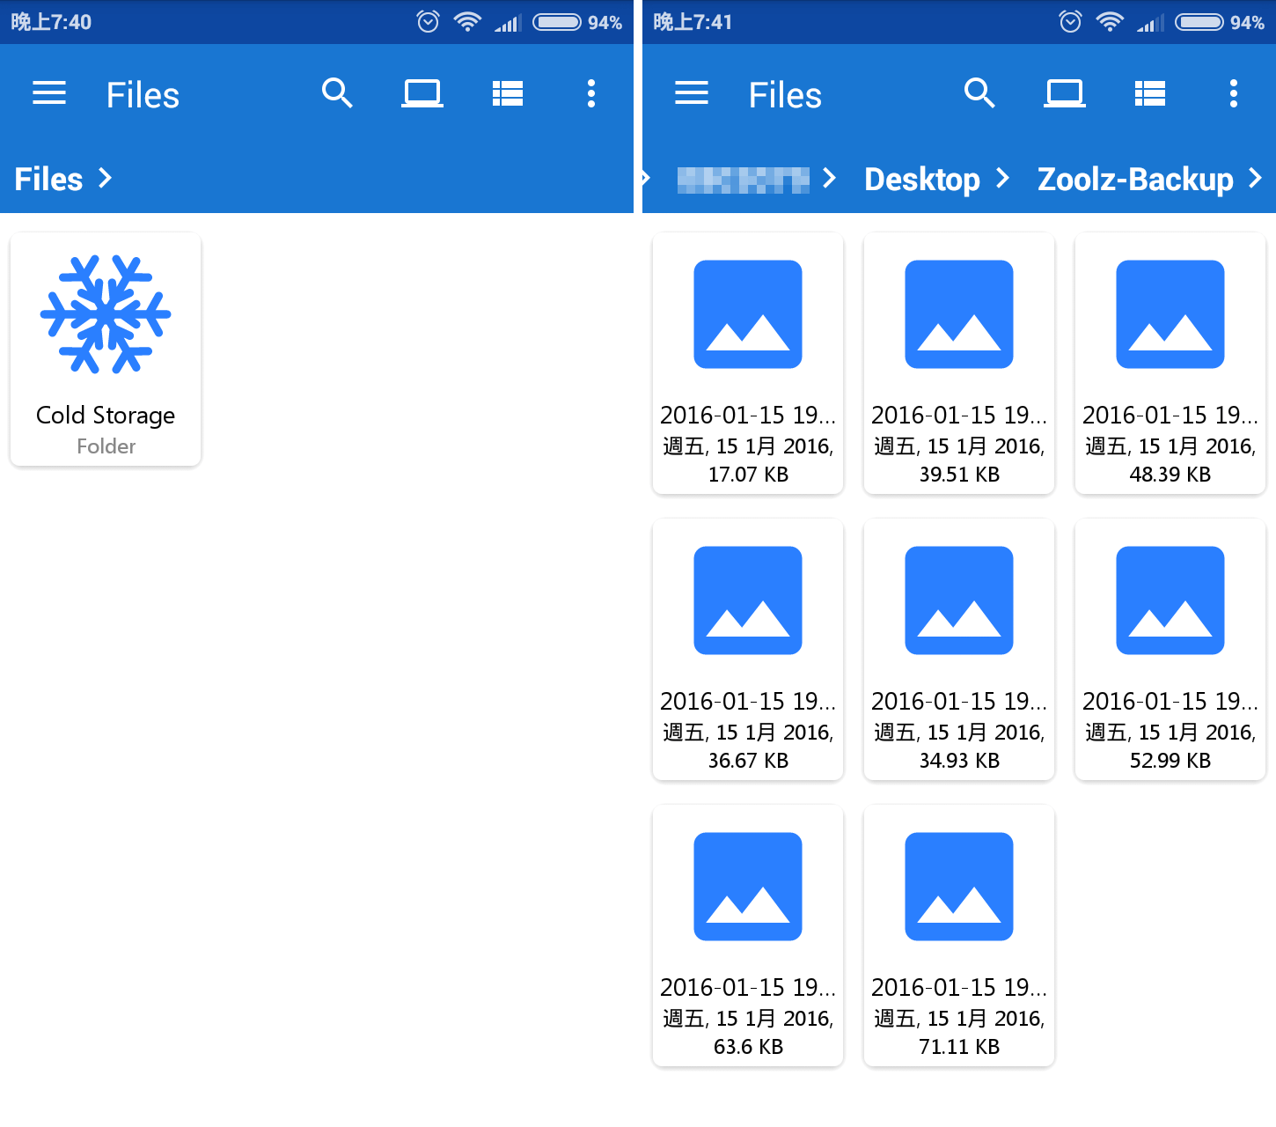Click the computer/devices icon in the toolbar
This screenshot has width=1276, height=1127.
click(422, 93)
